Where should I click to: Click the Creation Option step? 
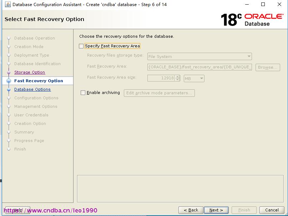pos(30,123)
